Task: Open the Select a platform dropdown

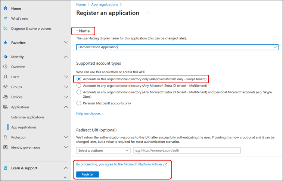Action: 103,151
